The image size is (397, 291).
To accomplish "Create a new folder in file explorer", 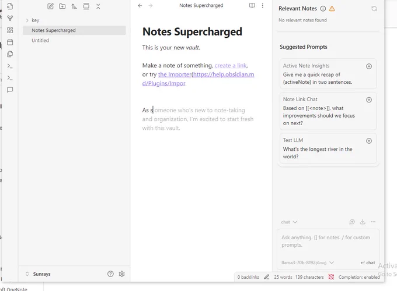I will (62, 6).
